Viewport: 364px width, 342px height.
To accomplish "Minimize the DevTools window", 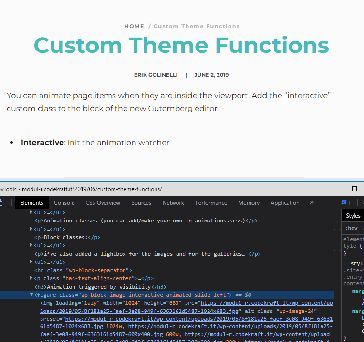I will (333, 189).
